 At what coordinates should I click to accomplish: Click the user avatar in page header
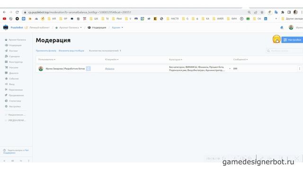[x=291, y=27]
